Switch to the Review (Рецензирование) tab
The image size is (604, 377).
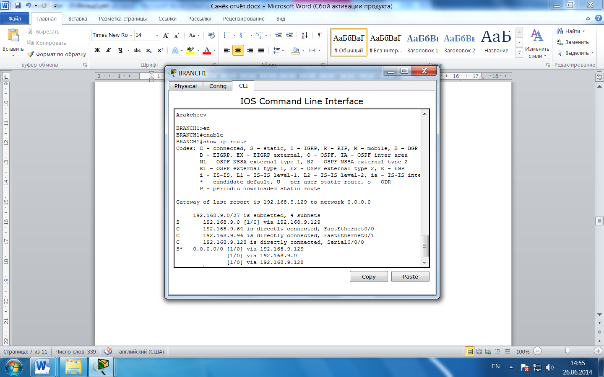[244, 18]
